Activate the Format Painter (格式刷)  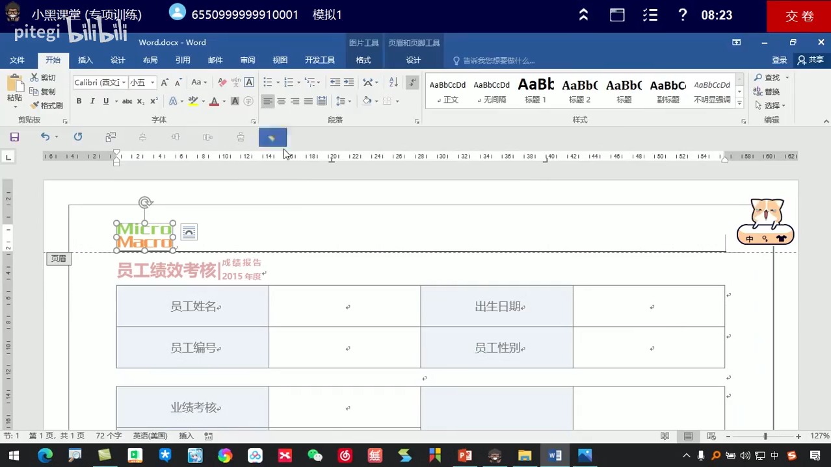point(46,105)
